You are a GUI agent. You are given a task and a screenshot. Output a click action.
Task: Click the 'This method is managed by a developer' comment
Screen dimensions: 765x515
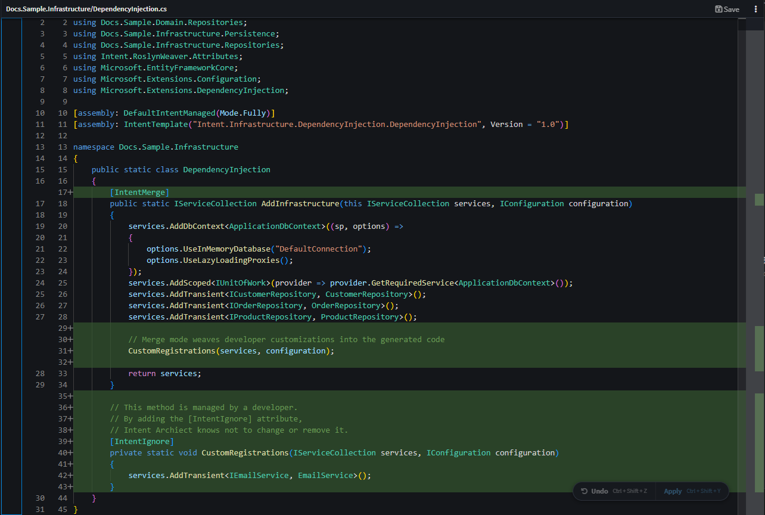tap(204, 407)
